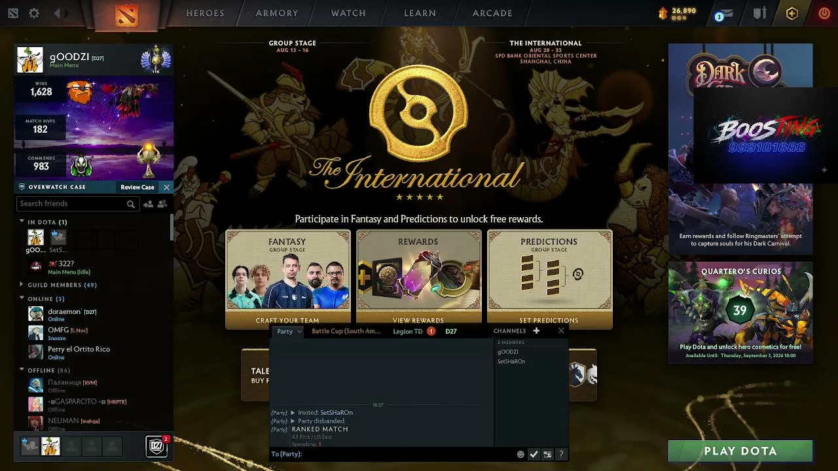838x471 pixels.
Task: Select offline friend Паляниця
Action: 98,385
